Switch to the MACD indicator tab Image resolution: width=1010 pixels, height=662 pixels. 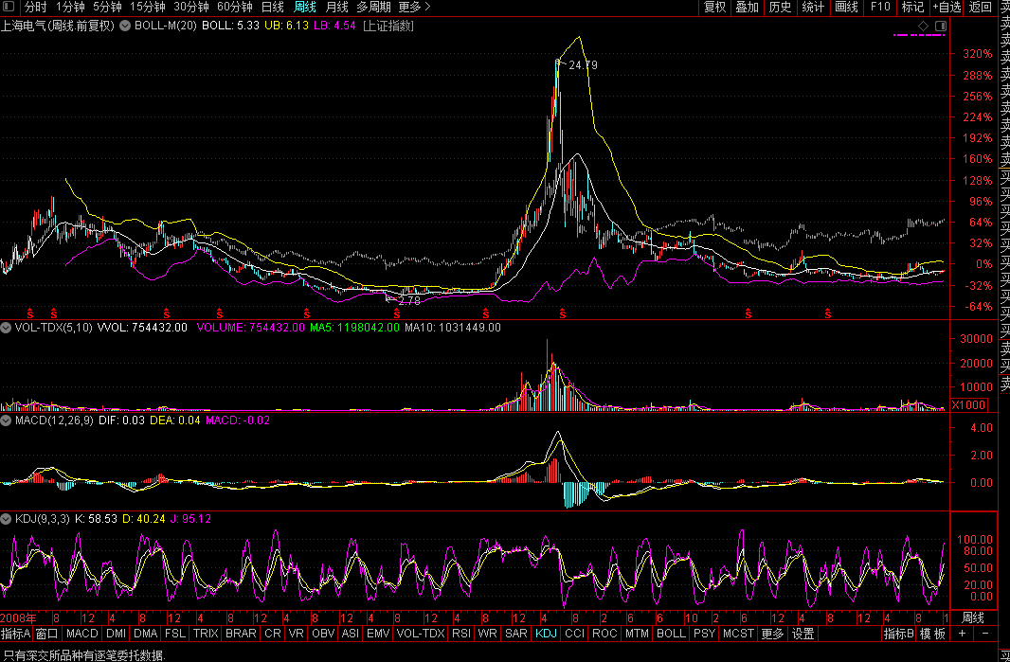pyautogui.click(x=82, y=634)
